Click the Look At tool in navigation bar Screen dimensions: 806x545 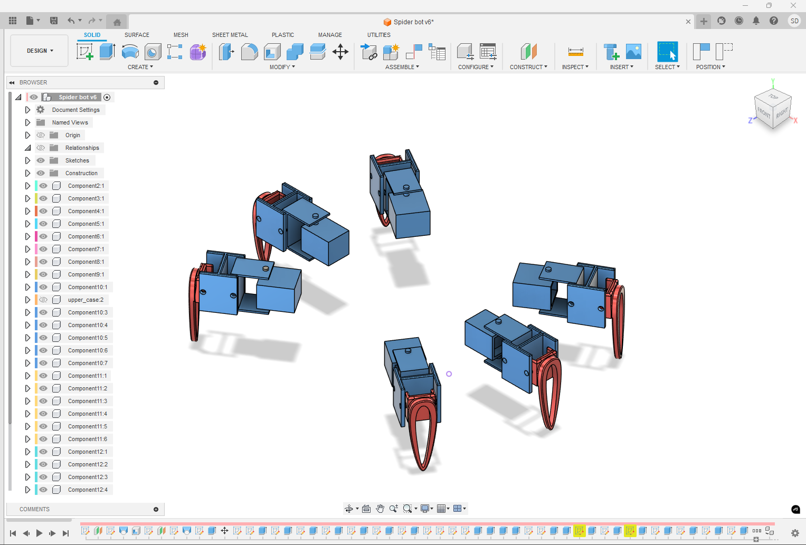366,509
